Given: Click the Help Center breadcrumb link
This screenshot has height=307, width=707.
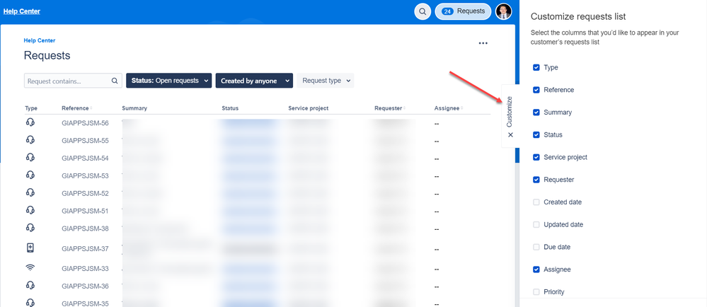Looking at the screenshot, I should coord(40,40).
